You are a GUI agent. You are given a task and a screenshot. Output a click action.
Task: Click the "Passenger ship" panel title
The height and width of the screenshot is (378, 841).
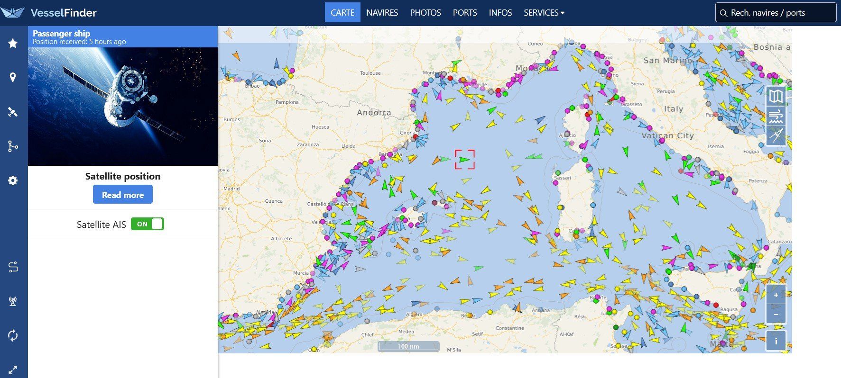click(62, 34)
